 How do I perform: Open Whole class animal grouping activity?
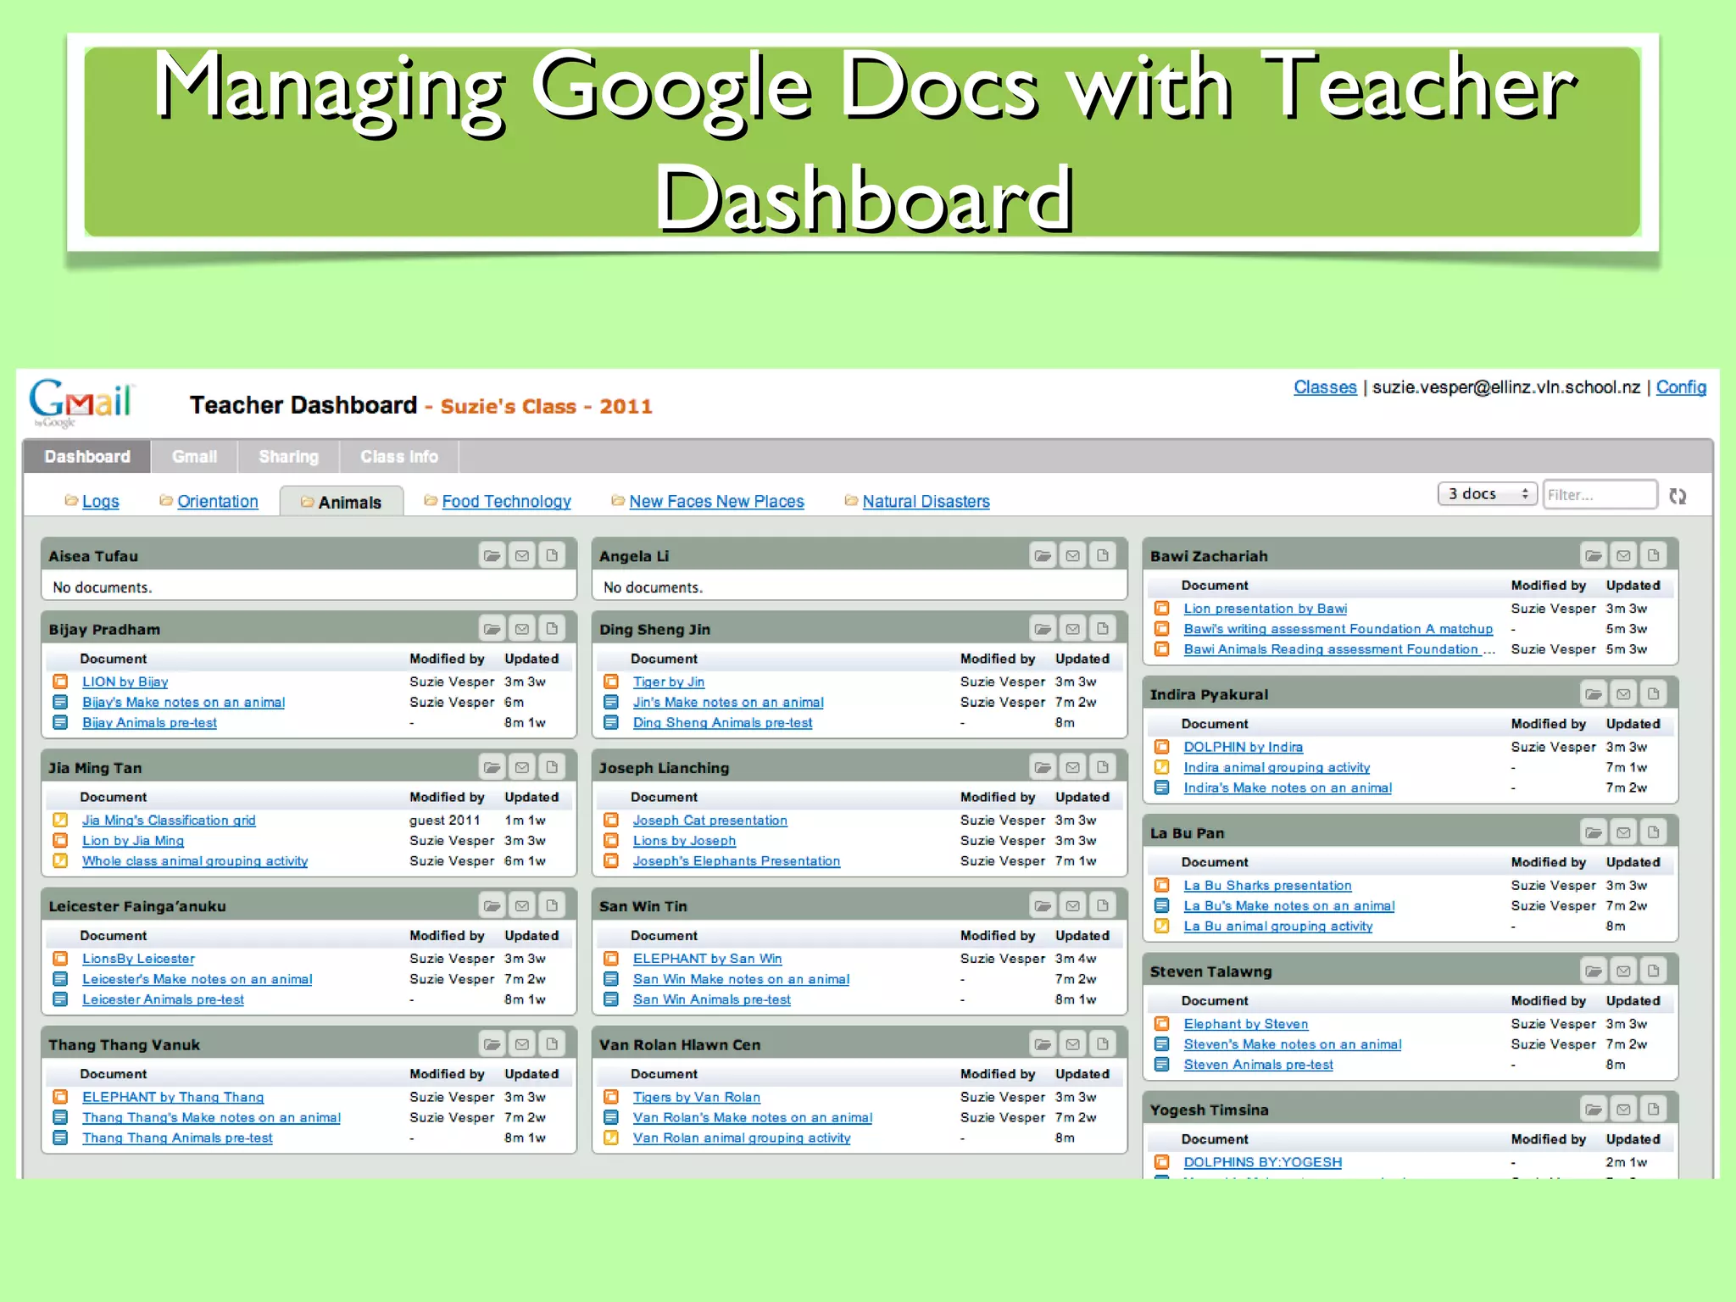click(x=195, y=860)
